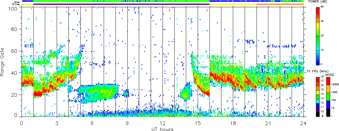
Task: Select the black swatch of NOISE scale
Action: tap(328, 113)
